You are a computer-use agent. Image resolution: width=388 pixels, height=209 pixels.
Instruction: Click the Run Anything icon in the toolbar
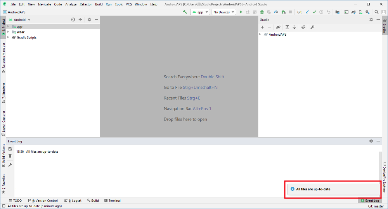(346, 12)
